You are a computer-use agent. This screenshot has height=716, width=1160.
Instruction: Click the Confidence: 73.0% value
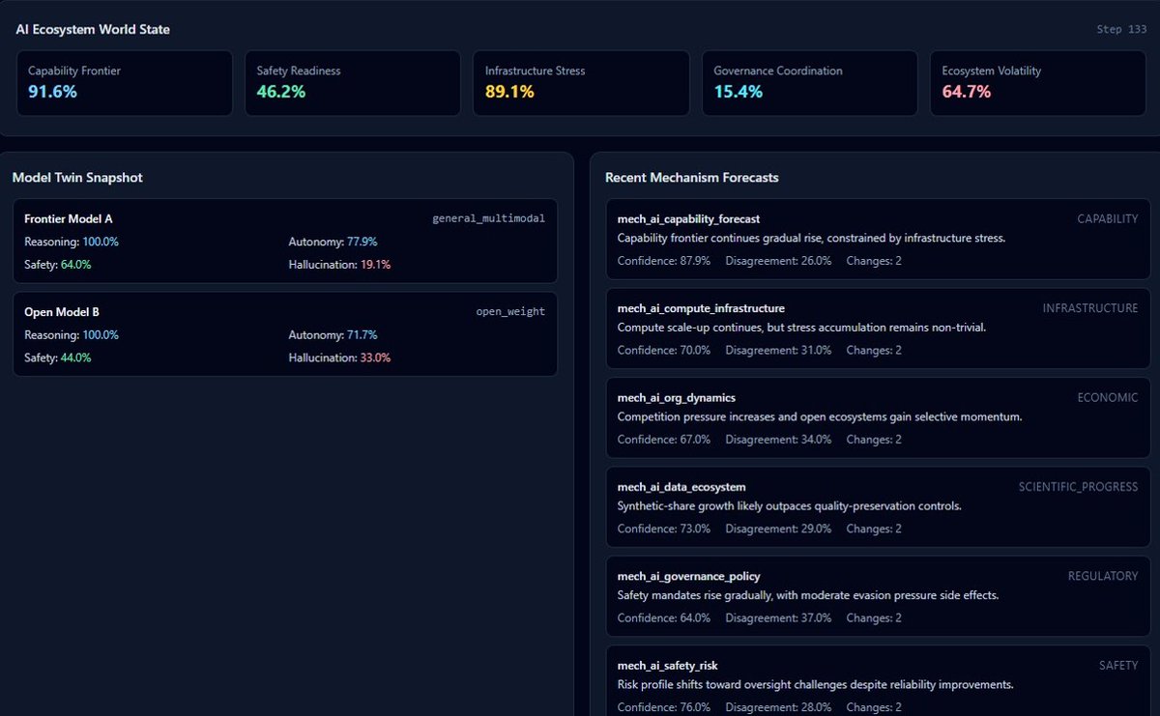click(664, 529)
